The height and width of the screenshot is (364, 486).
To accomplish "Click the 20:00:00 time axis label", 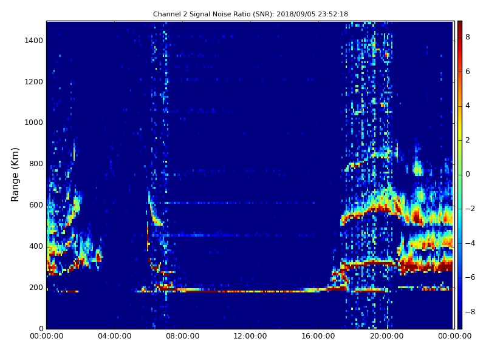I will [x=386, y=336].
